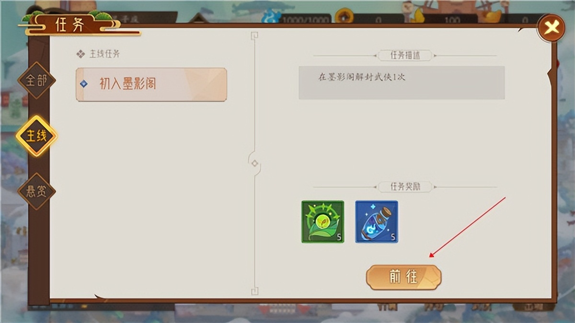This screenshot has height=323, width=575.
Task: Click blue diamond beside 初入墨影阁
Action: (x=84, y=84)
